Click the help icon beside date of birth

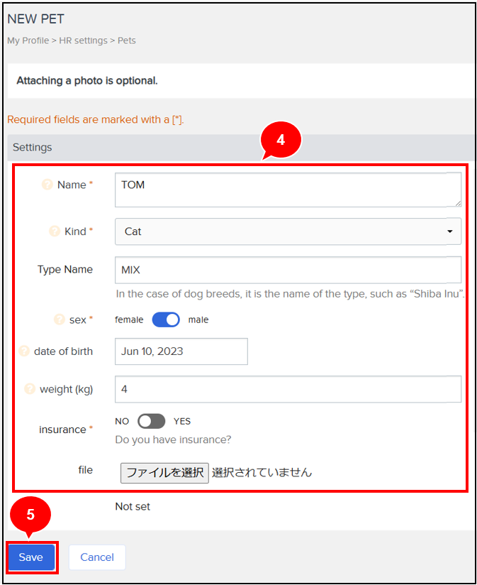click(24, 351)
